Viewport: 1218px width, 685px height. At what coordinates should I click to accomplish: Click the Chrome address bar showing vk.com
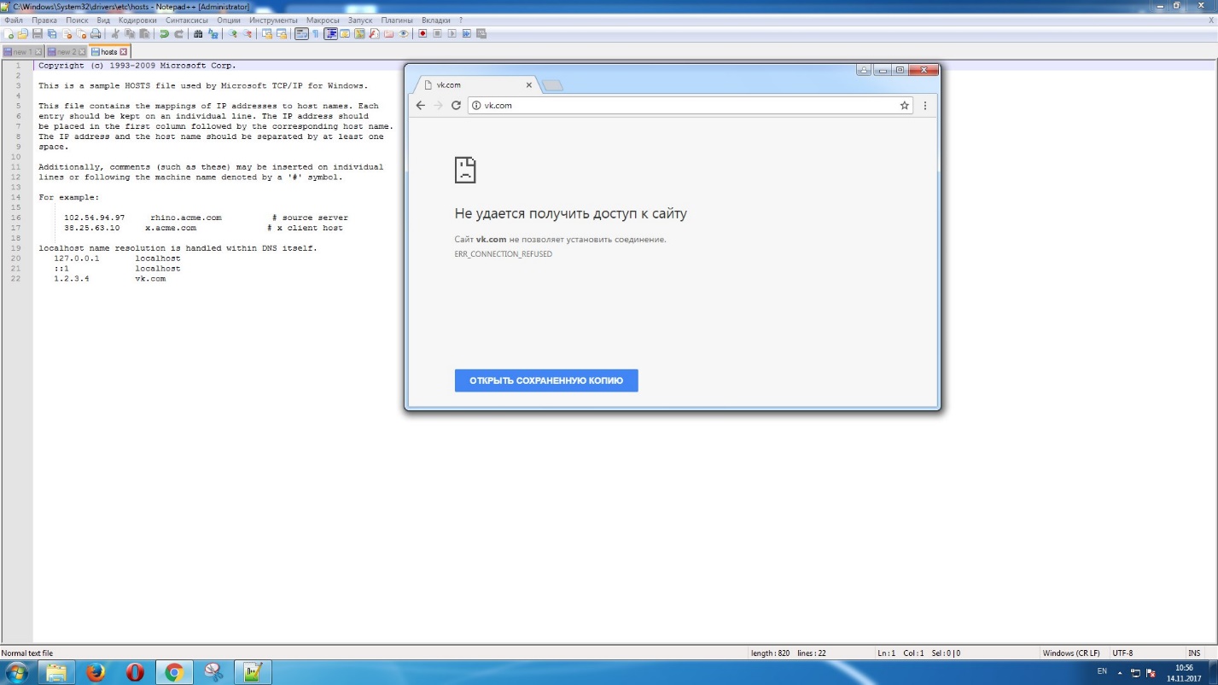pyautogui.click(x=690, y=105)
